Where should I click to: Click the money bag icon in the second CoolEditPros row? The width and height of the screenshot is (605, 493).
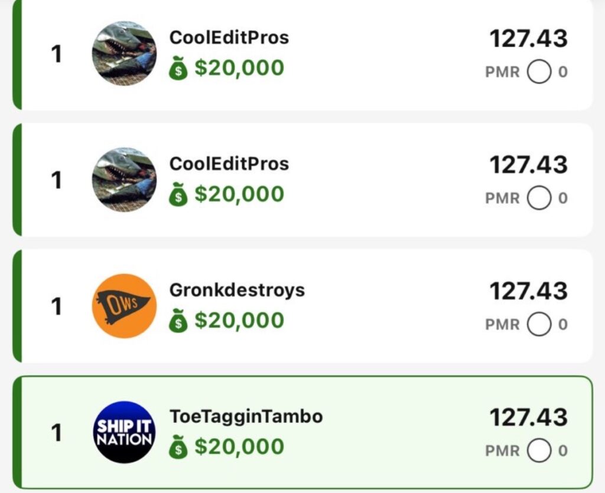(x=178, y=195)
